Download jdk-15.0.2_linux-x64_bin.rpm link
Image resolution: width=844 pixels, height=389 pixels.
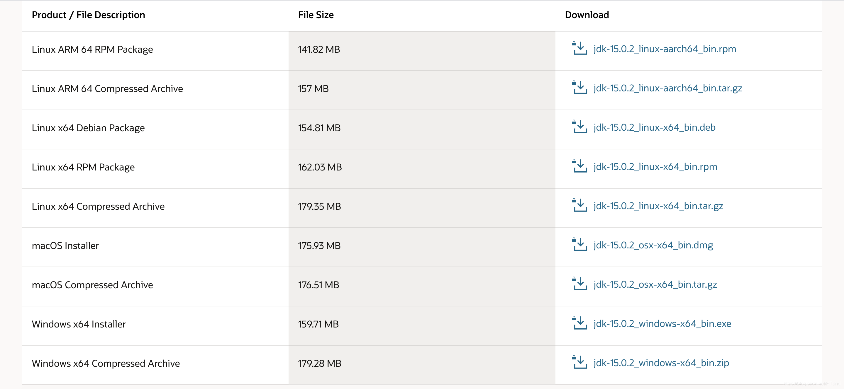(655, 167)
